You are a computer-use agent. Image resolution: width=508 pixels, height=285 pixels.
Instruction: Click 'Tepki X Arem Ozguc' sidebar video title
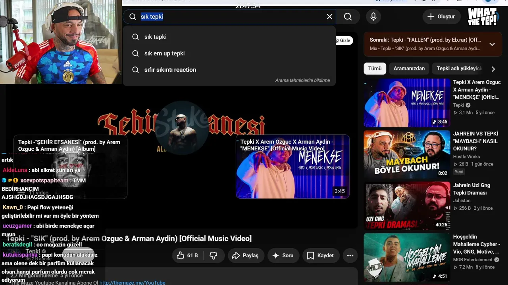(477, 90)
